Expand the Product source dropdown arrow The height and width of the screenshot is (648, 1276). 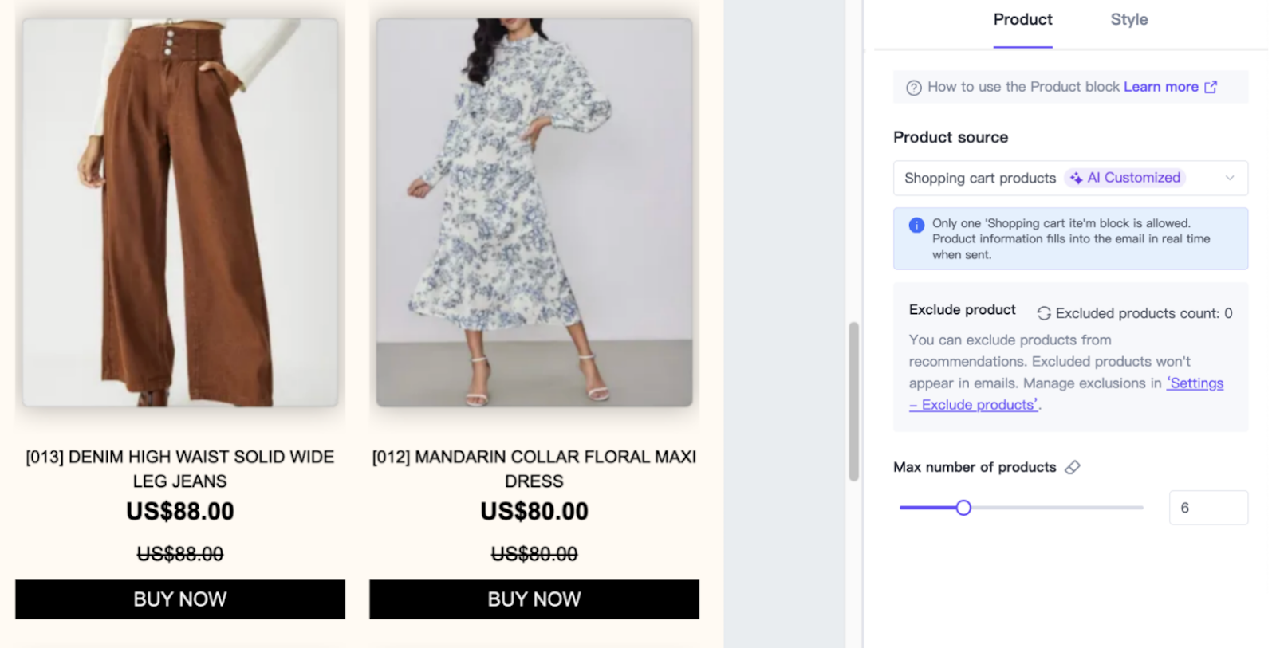point(1230,178)
